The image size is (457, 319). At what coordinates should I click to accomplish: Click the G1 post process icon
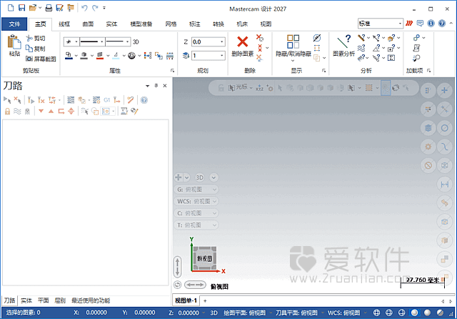106,100
